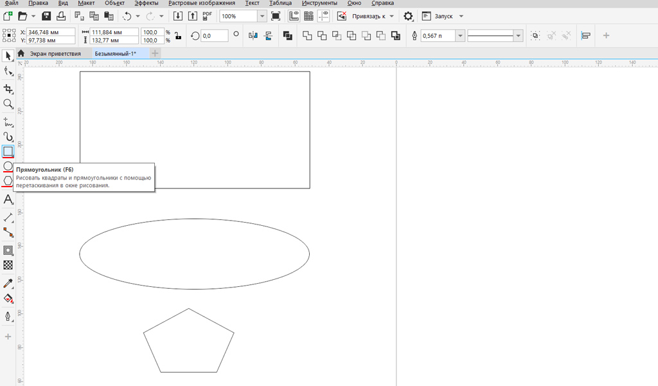Toggle full-screen preview icon
Image resolution: width=658 pixels, height=386 pixels.
tap(276, 15)
